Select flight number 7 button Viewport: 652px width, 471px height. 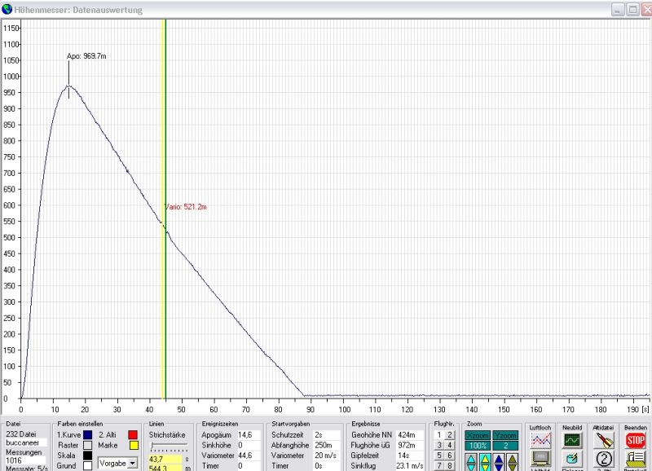coord(438,465)
